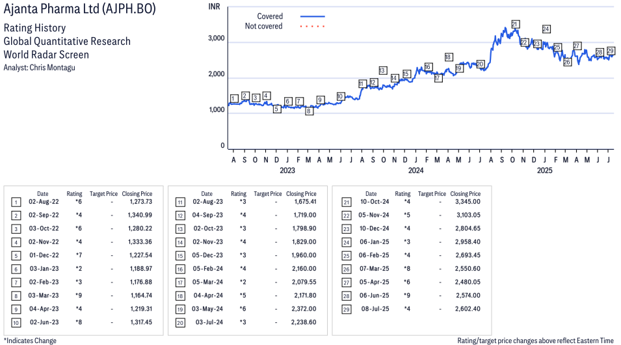Click closing price 2,693.45

[x=468, y=255]
